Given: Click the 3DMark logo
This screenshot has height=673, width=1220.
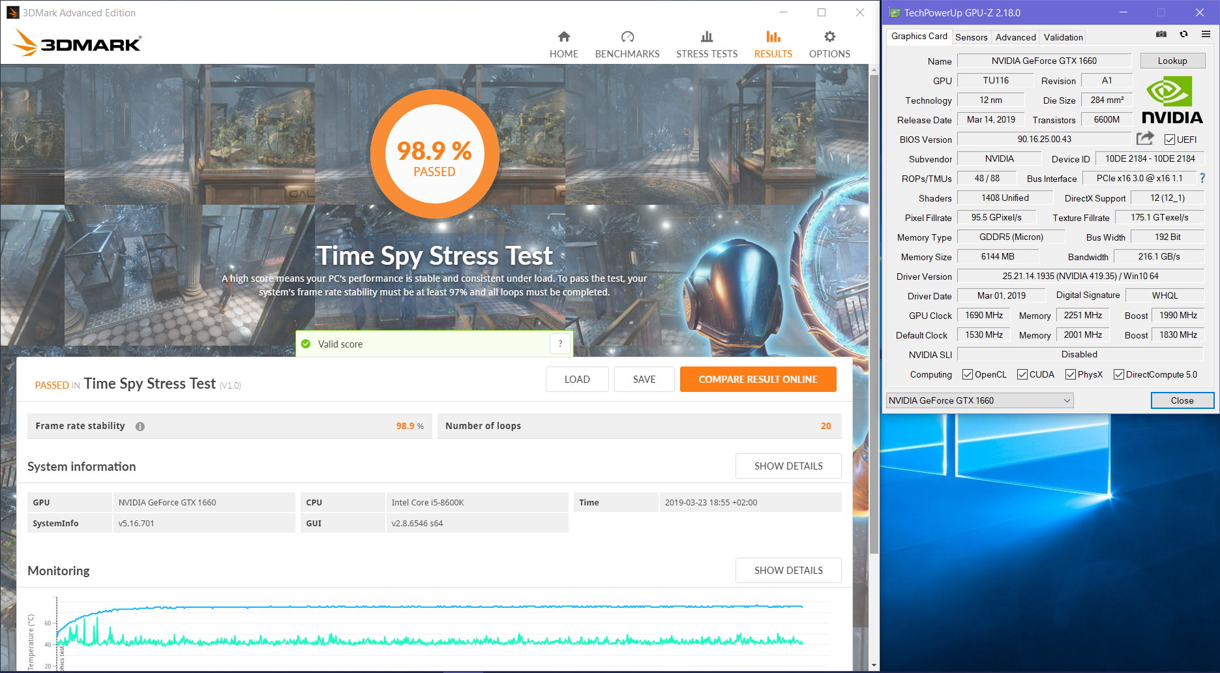Looking at the screenshot, I should pos(77,43).
